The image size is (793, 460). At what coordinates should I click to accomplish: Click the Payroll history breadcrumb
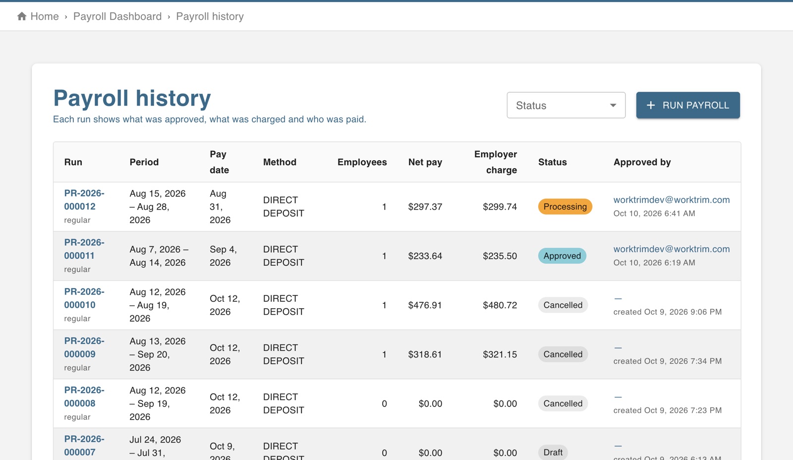pos(210,16)
